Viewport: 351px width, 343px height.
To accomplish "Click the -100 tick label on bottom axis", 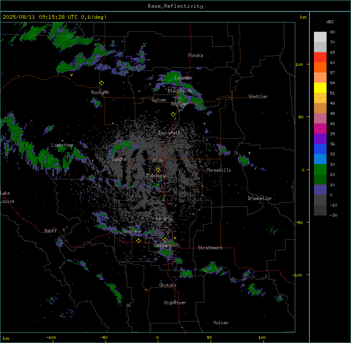I will (x=51, y=337).
